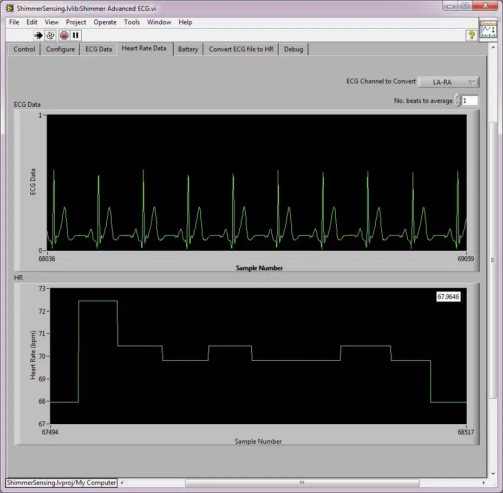Click the Shimmer AdvExG VI icon
503x493 pixels.
click(488, 30)
